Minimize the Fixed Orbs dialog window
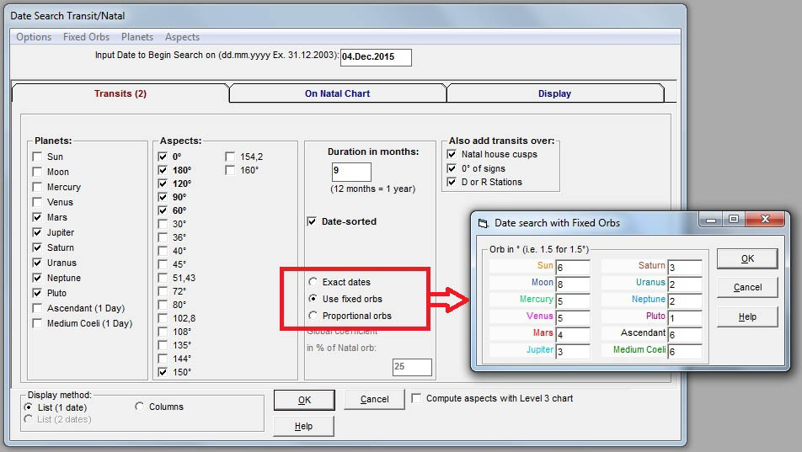 click(x=712, y=220)
